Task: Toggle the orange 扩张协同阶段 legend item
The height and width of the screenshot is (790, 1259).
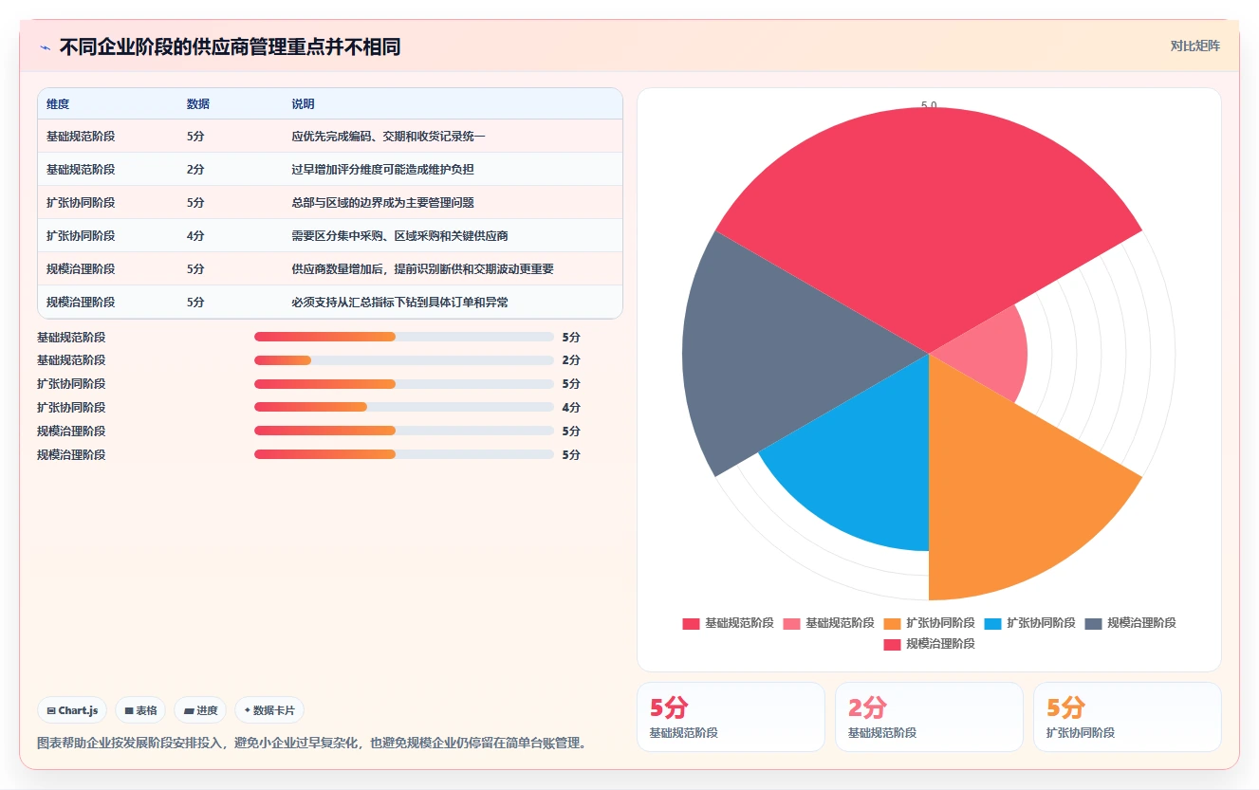Action: point(929,623)
